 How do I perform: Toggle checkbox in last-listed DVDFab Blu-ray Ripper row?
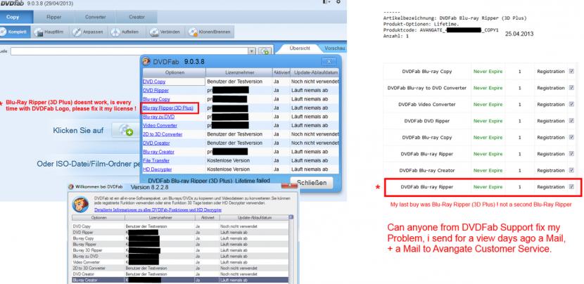pos(571,187)
